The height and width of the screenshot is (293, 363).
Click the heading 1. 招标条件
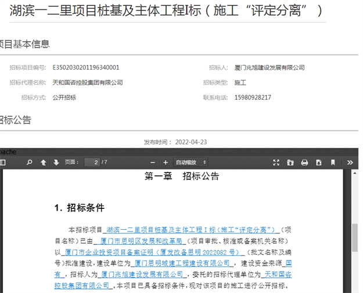(80, 208)
